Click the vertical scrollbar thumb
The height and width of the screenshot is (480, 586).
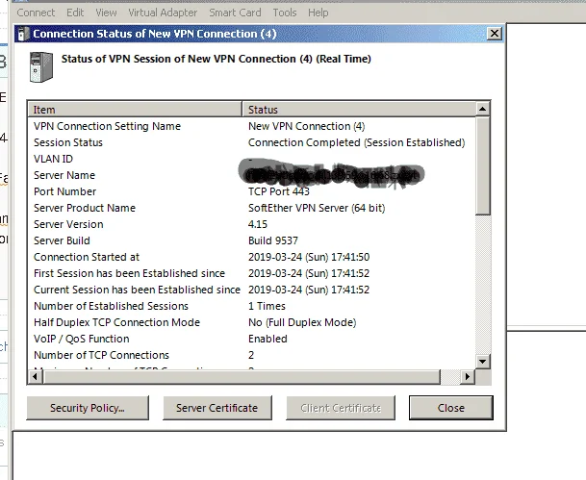pyautogui.click(x=482, y=165)
